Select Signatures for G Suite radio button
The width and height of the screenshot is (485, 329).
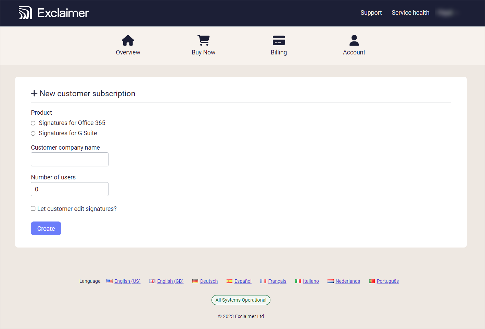(x=33, y=134)
